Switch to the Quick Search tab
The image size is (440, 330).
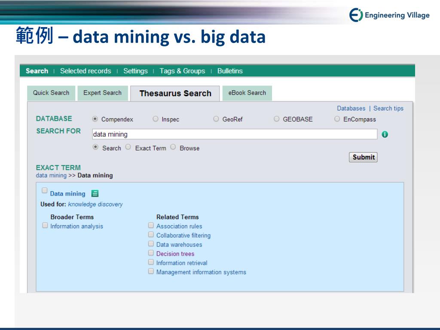(x=51, y=93)
